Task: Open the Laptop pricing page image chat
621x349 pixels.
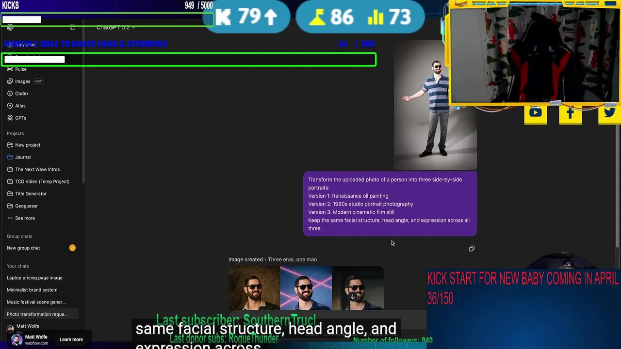Action: pos(34,278)
